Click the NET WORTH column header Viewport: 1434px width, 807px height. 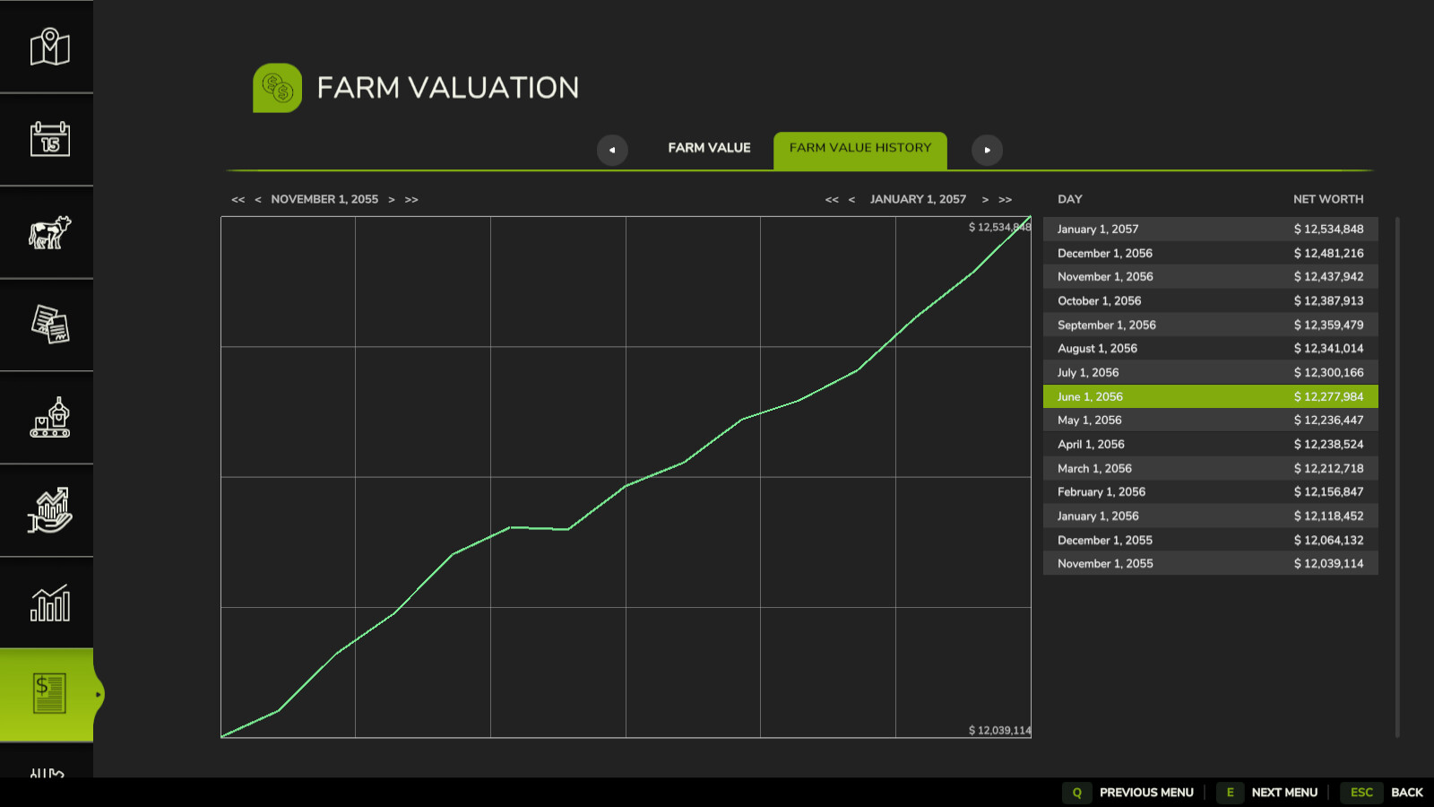[1328, 199]
